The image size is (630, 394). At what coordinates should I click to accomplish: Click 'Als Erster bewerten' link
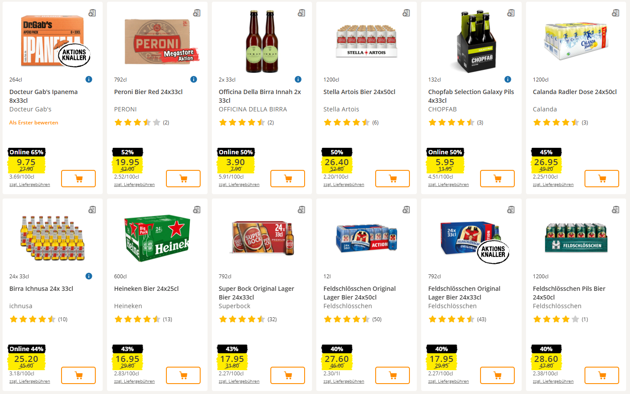pyautogui.click(x=34, y=123)
